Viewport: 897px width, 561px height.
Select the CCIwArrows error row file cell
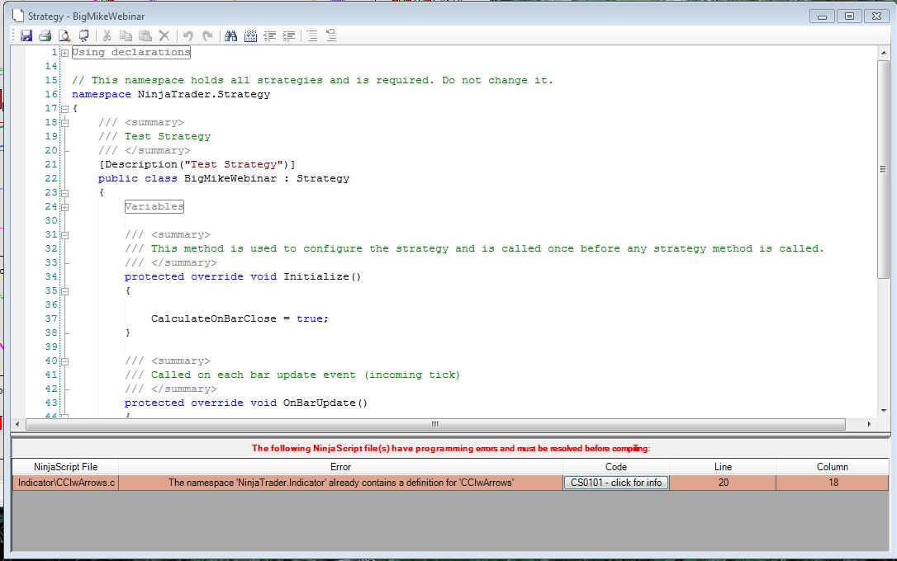(65, 483)
